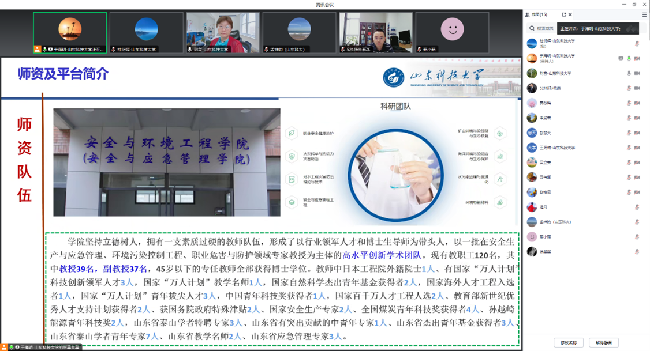650x351 pixels.
Task: Select 刘音's video thumbnail in top strip
Action: coord(223,32)
